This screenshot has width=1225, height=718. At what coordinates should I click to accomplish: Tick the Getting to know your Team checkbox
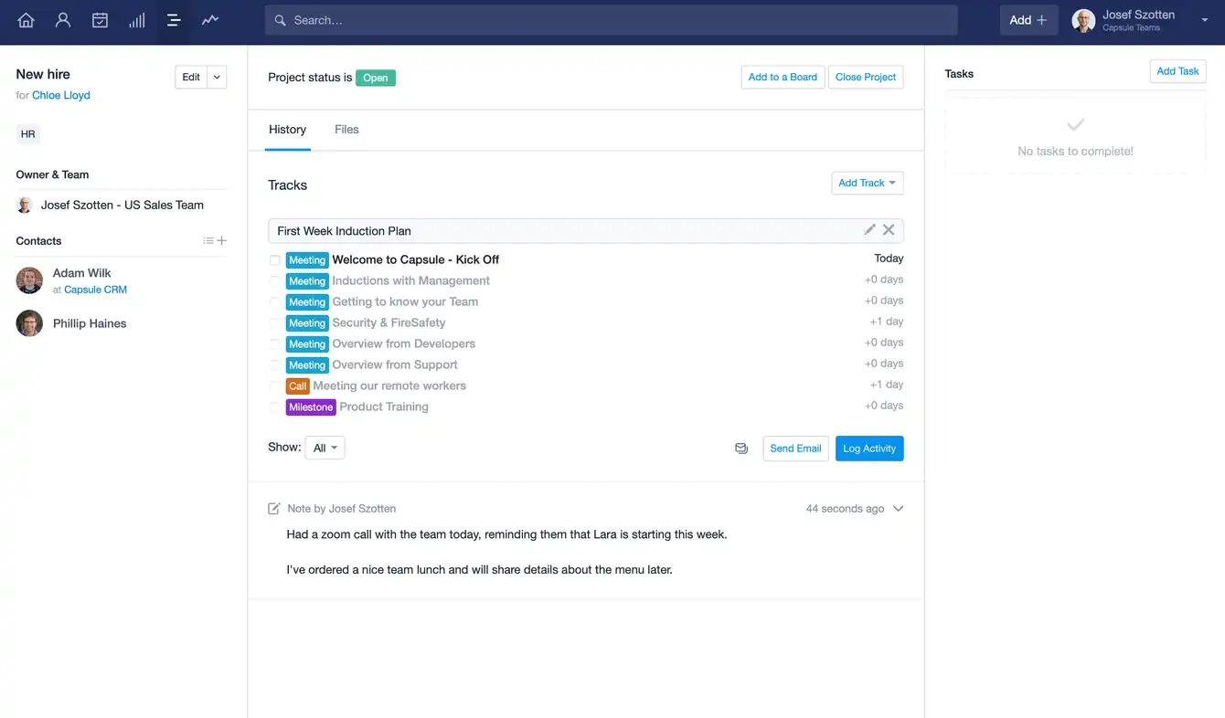click(274, 302)
